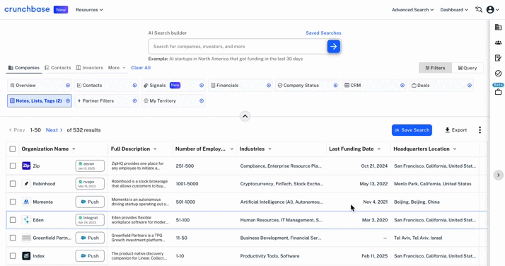505x266 pixels.
Task: Push Greenfield Partners to CRM
Action: (90, 238)
